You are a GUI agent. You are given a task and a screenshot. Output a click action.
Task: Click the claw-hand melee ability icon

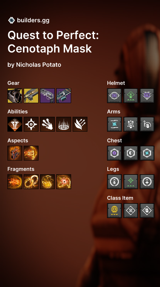(47, 124)
